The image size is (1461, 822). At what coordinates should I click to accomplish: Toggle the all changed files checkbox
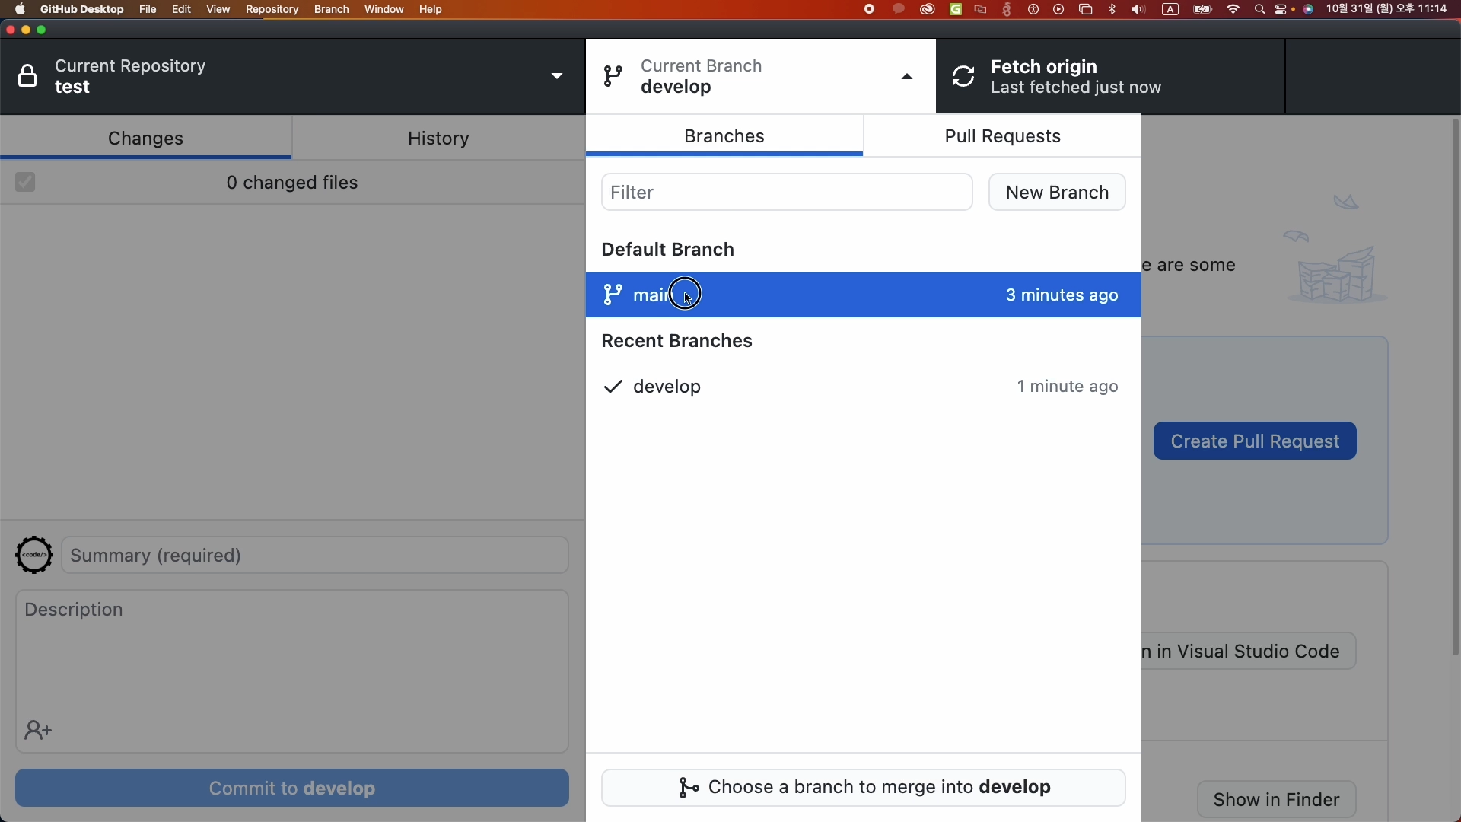[26, 183]
